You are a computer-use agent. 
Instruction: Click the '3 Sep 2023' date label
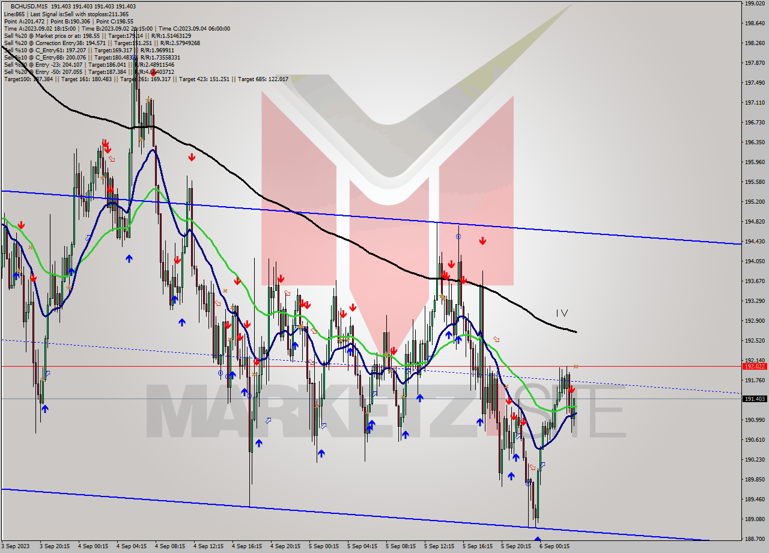coord(14,546)
